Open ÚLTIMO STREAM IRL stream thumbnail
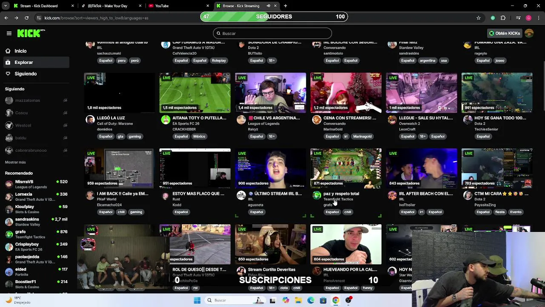The height and width of the screenshot is (307, 545). [x=270, y=168]
